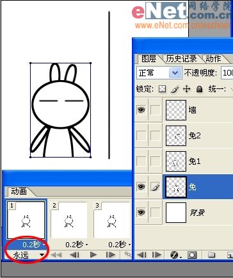Click the tween frames icon
This screenshot has width=233, height=278.
[128, 254]
